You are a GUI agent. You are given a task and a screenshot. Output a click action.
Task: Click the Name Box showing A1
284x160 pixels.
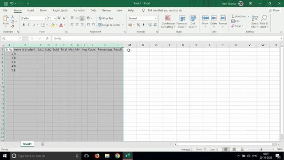click(x=11, y=39)
